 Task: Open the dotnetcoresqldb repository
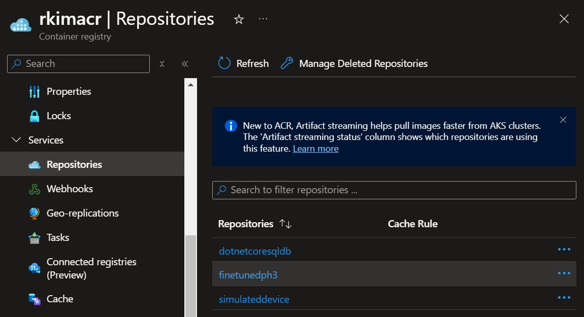255,251
